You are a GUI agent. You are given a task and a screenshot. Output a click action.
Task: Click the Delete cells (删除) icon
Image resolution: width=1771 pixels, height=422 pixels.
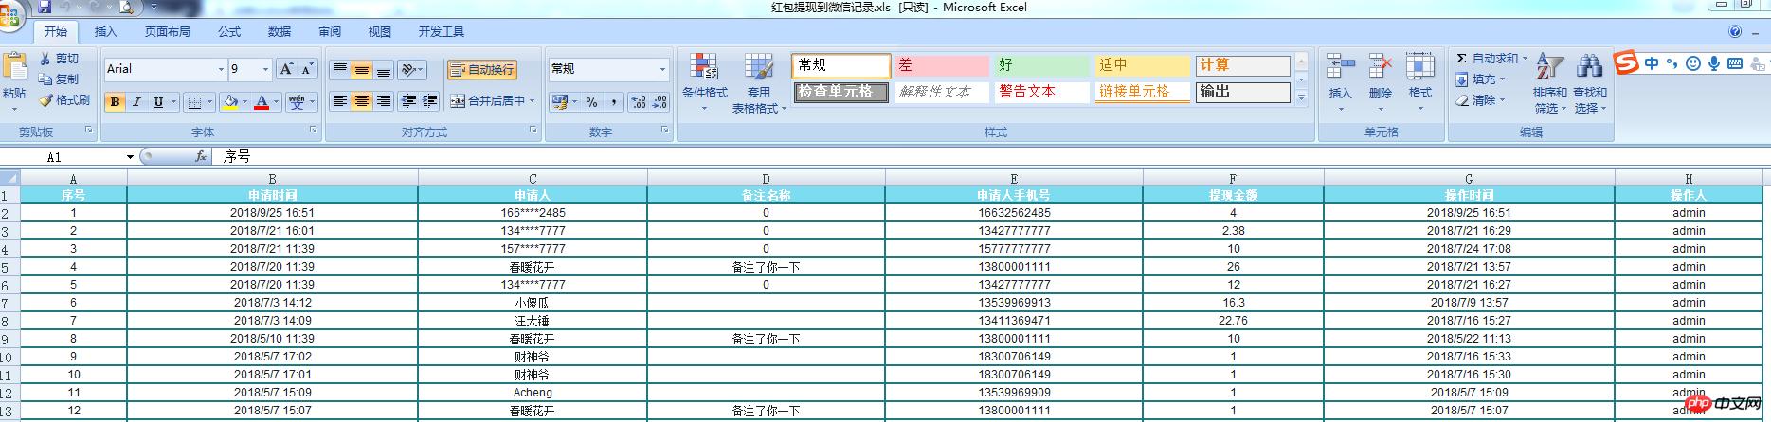coord(1380,68)
